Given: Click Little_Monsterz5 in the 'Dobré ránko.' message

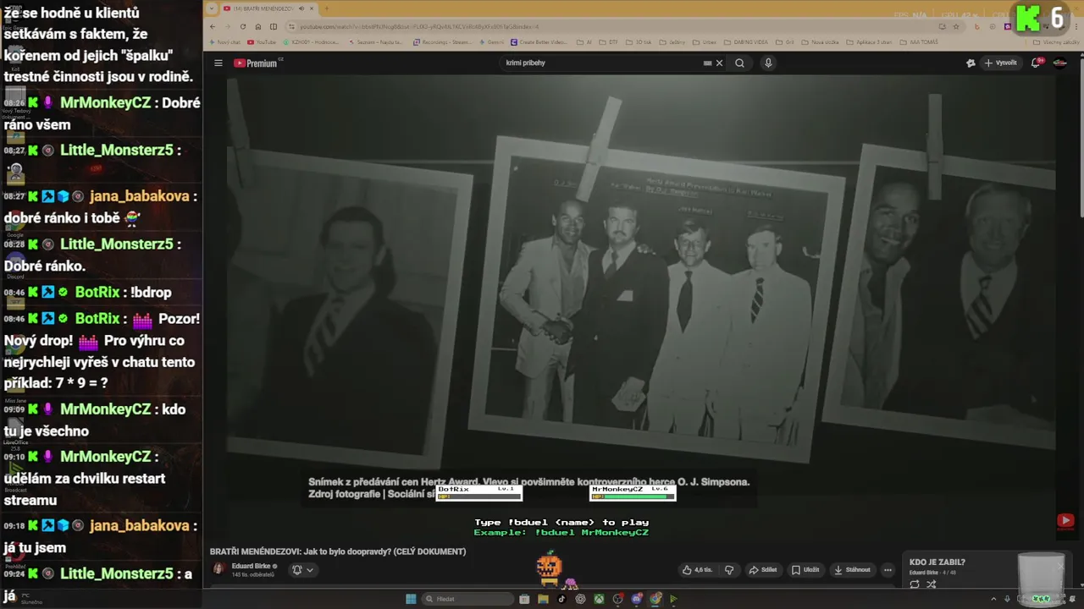Looking at the screenshot, I should (117, 244).
